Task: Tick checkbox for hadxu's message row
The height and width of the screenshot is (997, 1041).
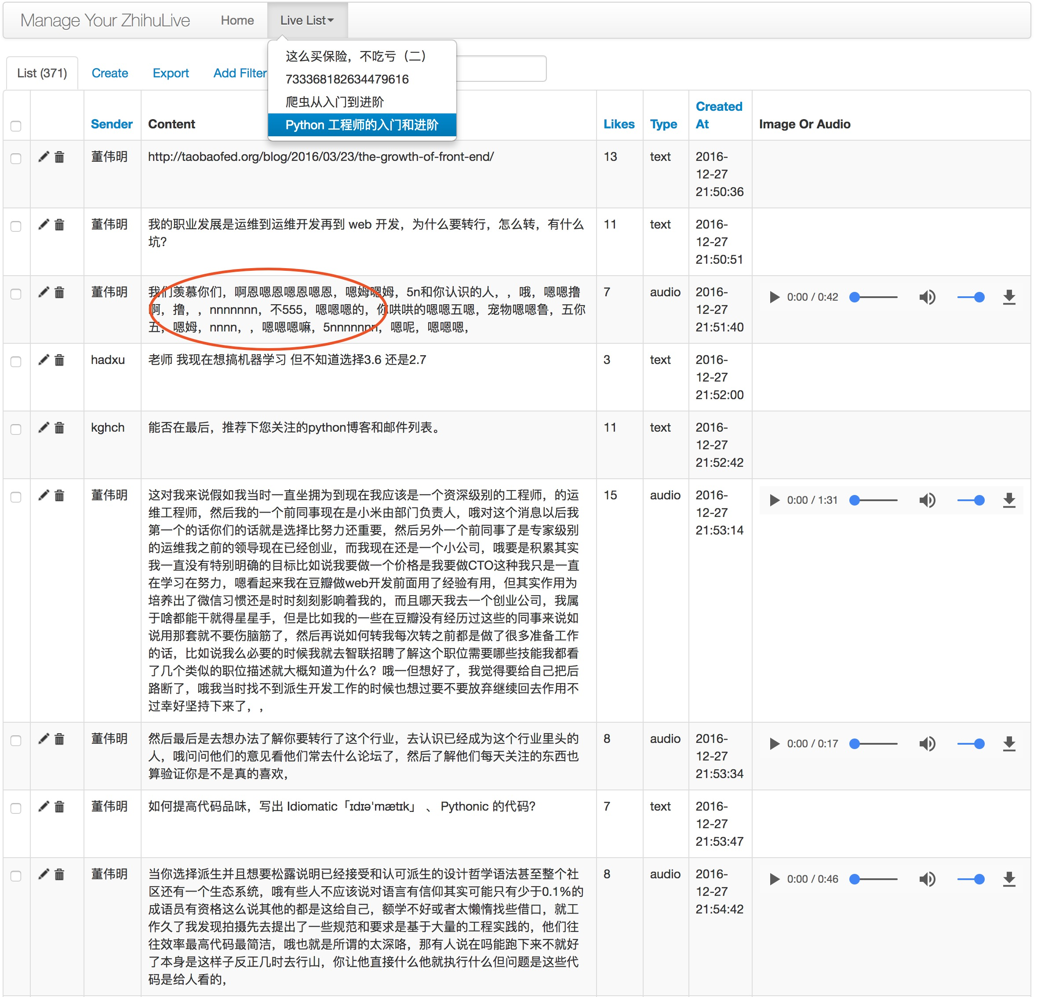Action: [16, 362]
